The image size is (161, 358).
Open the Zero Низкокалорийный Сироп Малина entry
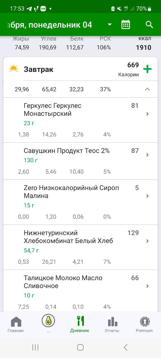click(80, 202)
